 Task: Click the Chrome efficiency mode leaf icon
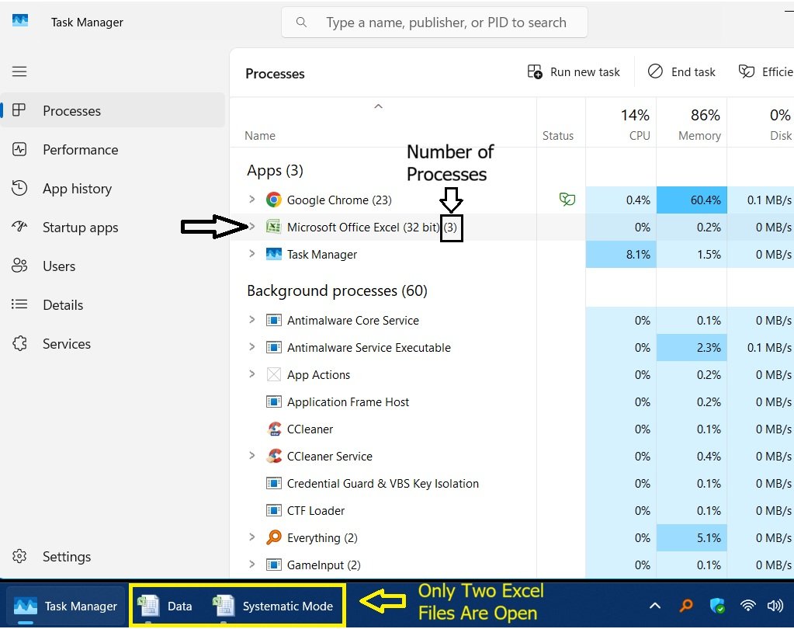pyautogui.click(x=567, y=200)
